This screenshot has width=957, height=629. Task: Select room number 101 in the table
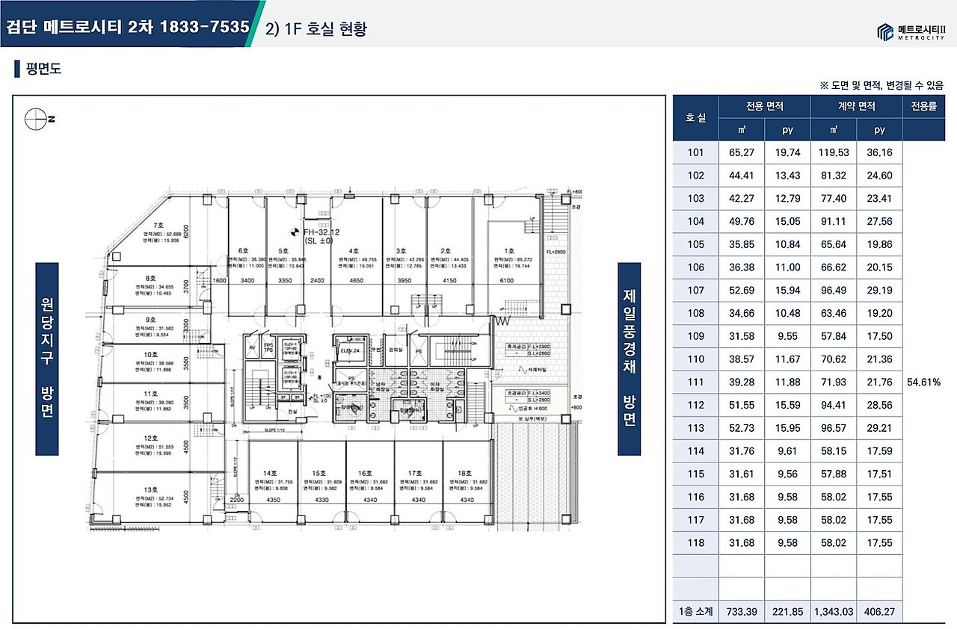(x=695, y=153)
